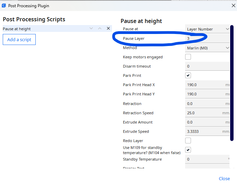Remove the Pause at height script
This screenshot has height=186, width=237.
click(x=108, y=29)
